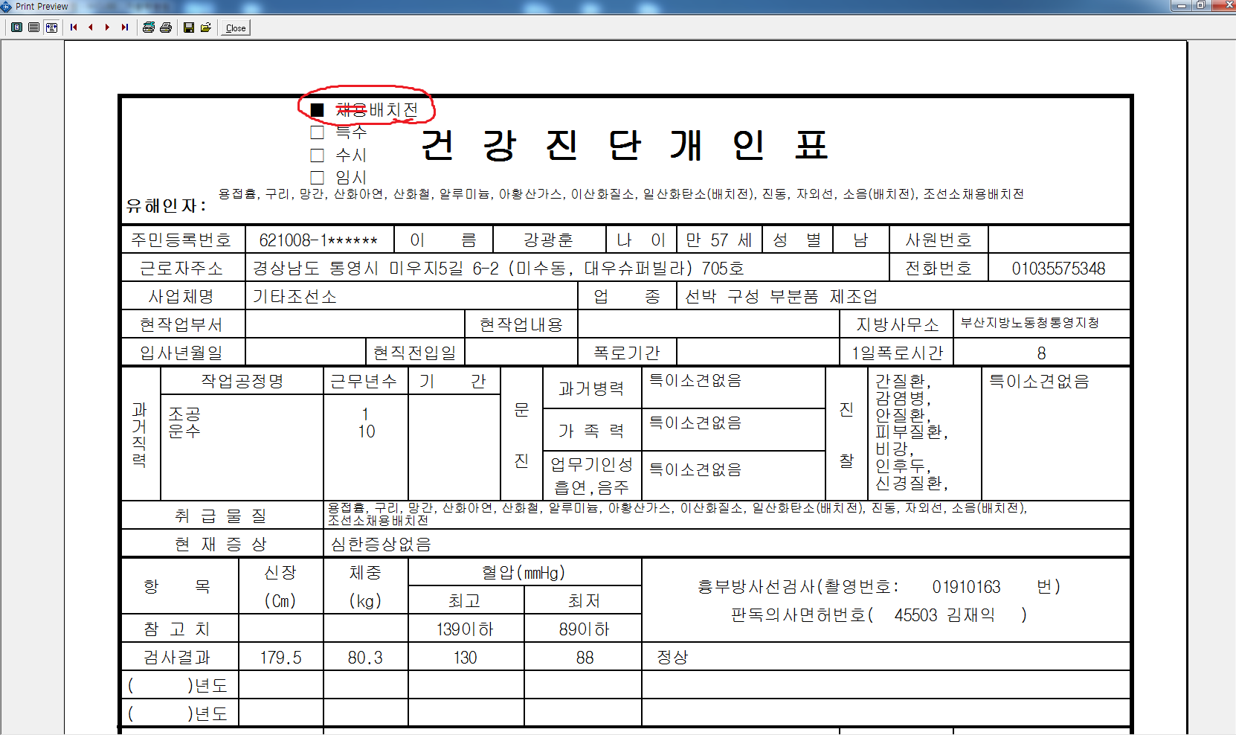Select the 100% zoom view icon
The width and height of the screenshot is (1236, 735).
click(33, 28)
